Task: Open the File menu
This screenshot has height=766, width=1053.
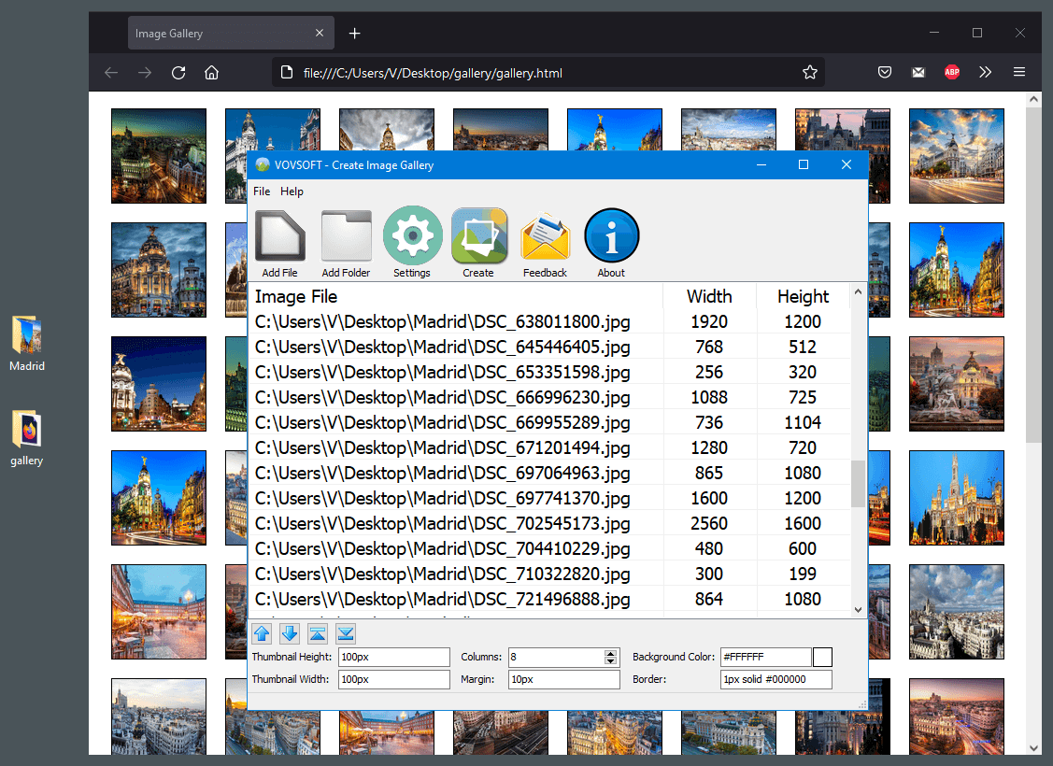Action: click(x=262, y=191)
